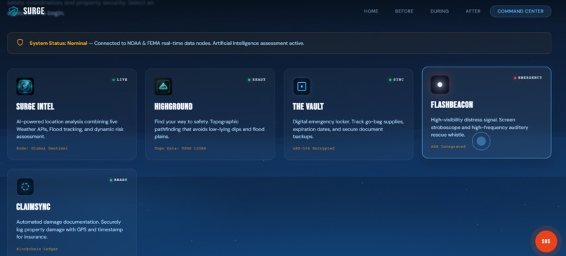Viewport: 566px width, 256px height.
Task: Select the Claimsync card title
Action: tap(33, 207)
